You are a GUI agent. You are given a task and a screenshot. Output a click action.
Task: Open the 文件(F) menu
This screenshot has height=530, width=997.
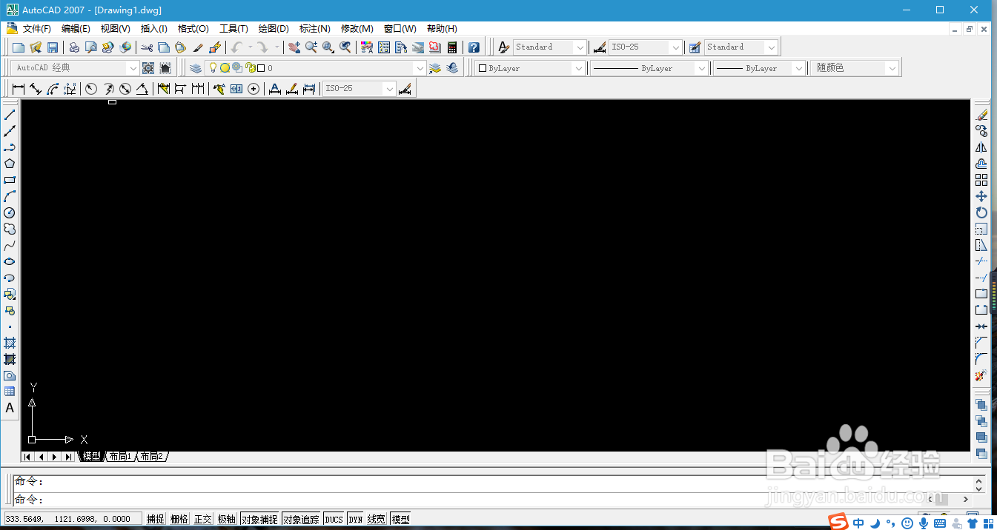[x=37, y=29]
